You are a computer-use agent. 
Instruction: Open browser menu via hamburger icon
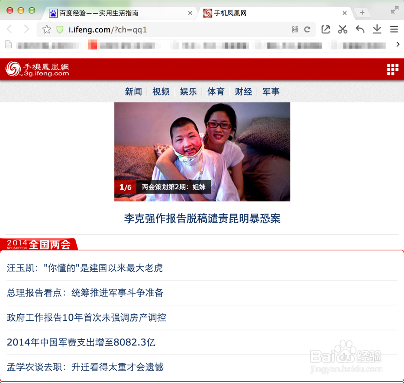394,29
